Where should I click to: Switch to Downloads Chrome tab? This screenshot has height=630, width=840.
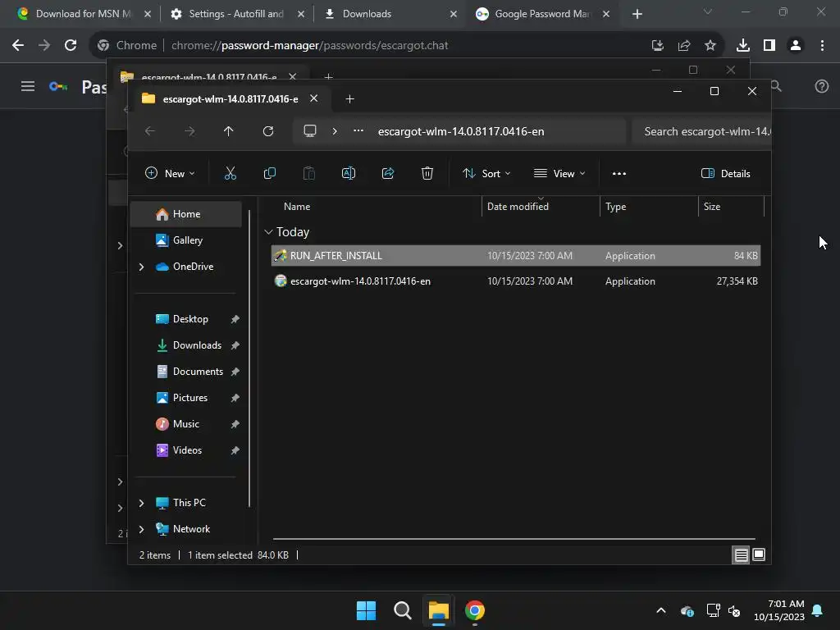tap(390, 14)
